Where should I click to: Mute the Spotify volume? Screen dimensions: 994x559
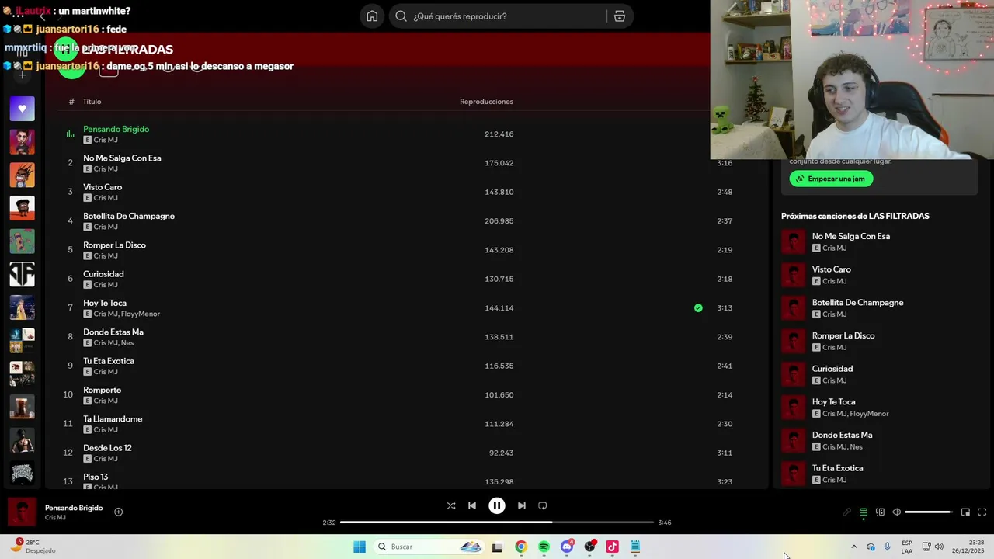tap(897, 512)
